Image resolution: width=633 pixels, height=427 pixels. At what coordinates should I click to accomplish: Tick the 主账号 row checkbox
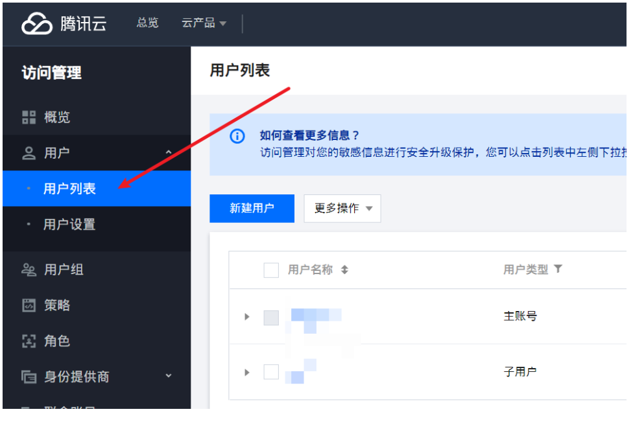[x=271, y=317]
